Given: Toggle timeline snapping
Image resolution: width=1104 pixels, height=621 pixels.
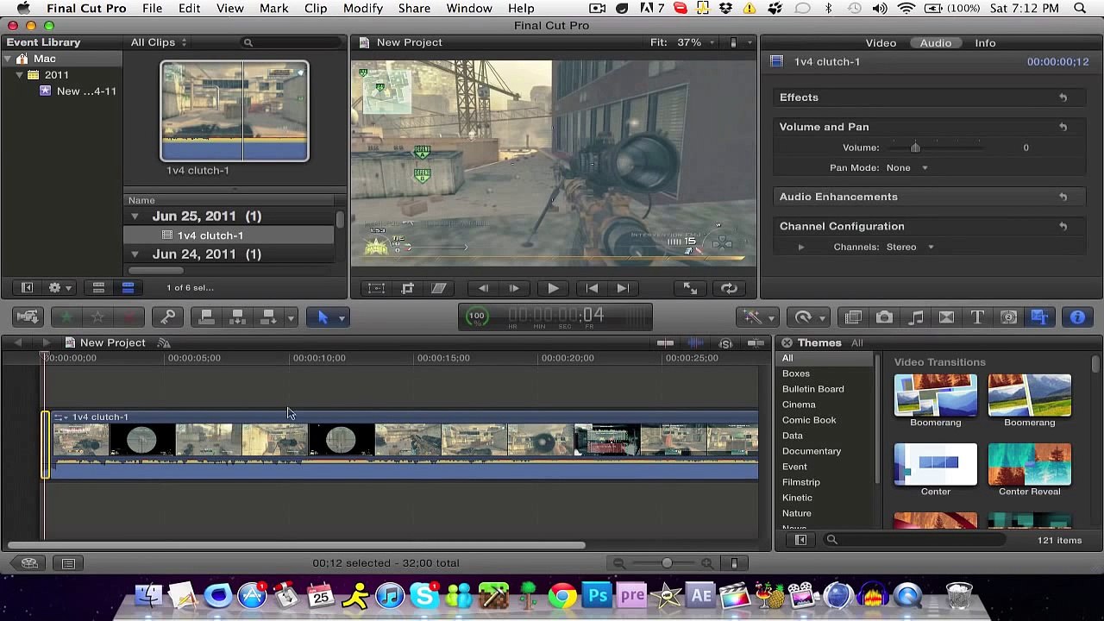Looking at the screenshot, I should [x=756, y=343].
